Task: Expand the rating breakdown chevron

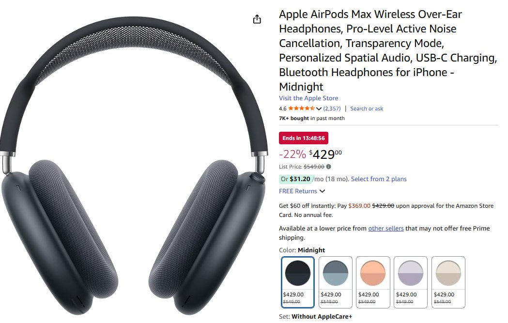Action: tap(319, 109)
